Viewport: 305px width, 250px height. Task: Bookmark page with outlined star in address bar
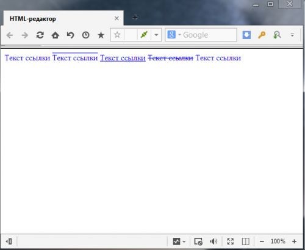(x=117, y=35)
